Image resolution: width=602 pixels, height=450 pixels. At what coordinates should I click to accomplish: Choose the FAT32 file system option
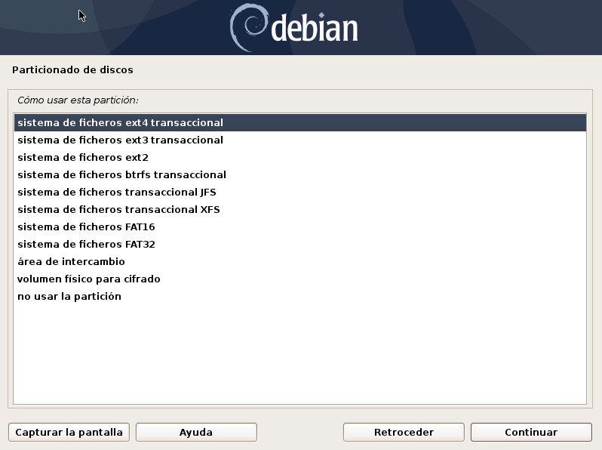pos(86,244)
